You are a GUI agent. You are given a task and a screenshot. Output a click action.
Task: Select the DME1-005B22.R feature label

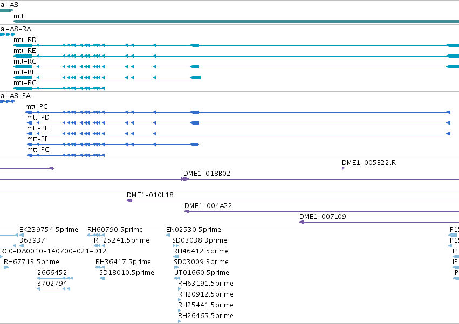coord(369,163)
